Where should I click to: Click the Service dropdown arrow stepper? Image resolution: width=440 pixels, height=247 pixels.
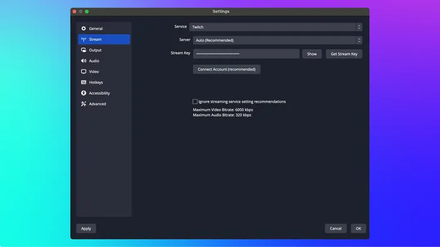point(359,27)
